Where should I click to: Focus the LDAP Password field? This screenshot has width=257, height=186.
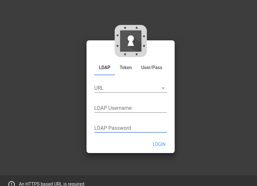coord(130,128)
